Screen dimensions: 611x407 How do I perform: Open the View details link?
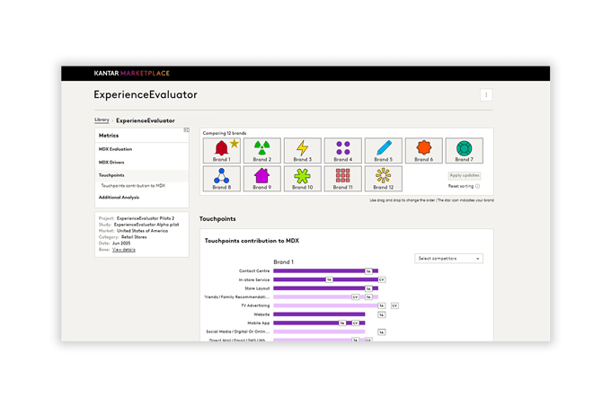124,249
